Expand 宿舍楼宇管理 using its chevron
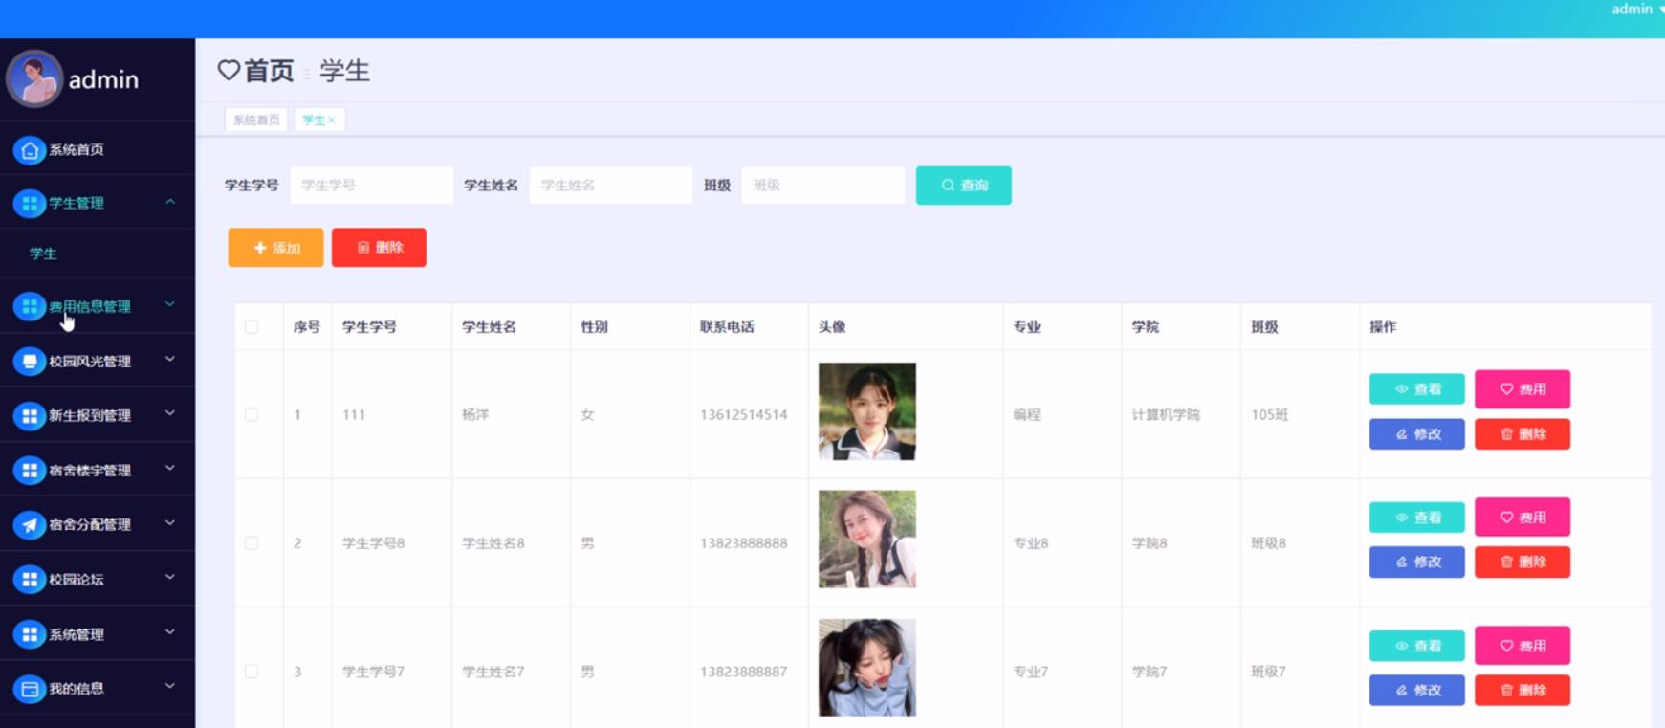This screenshot has height=728, width=1665. [x=170, y=468]
